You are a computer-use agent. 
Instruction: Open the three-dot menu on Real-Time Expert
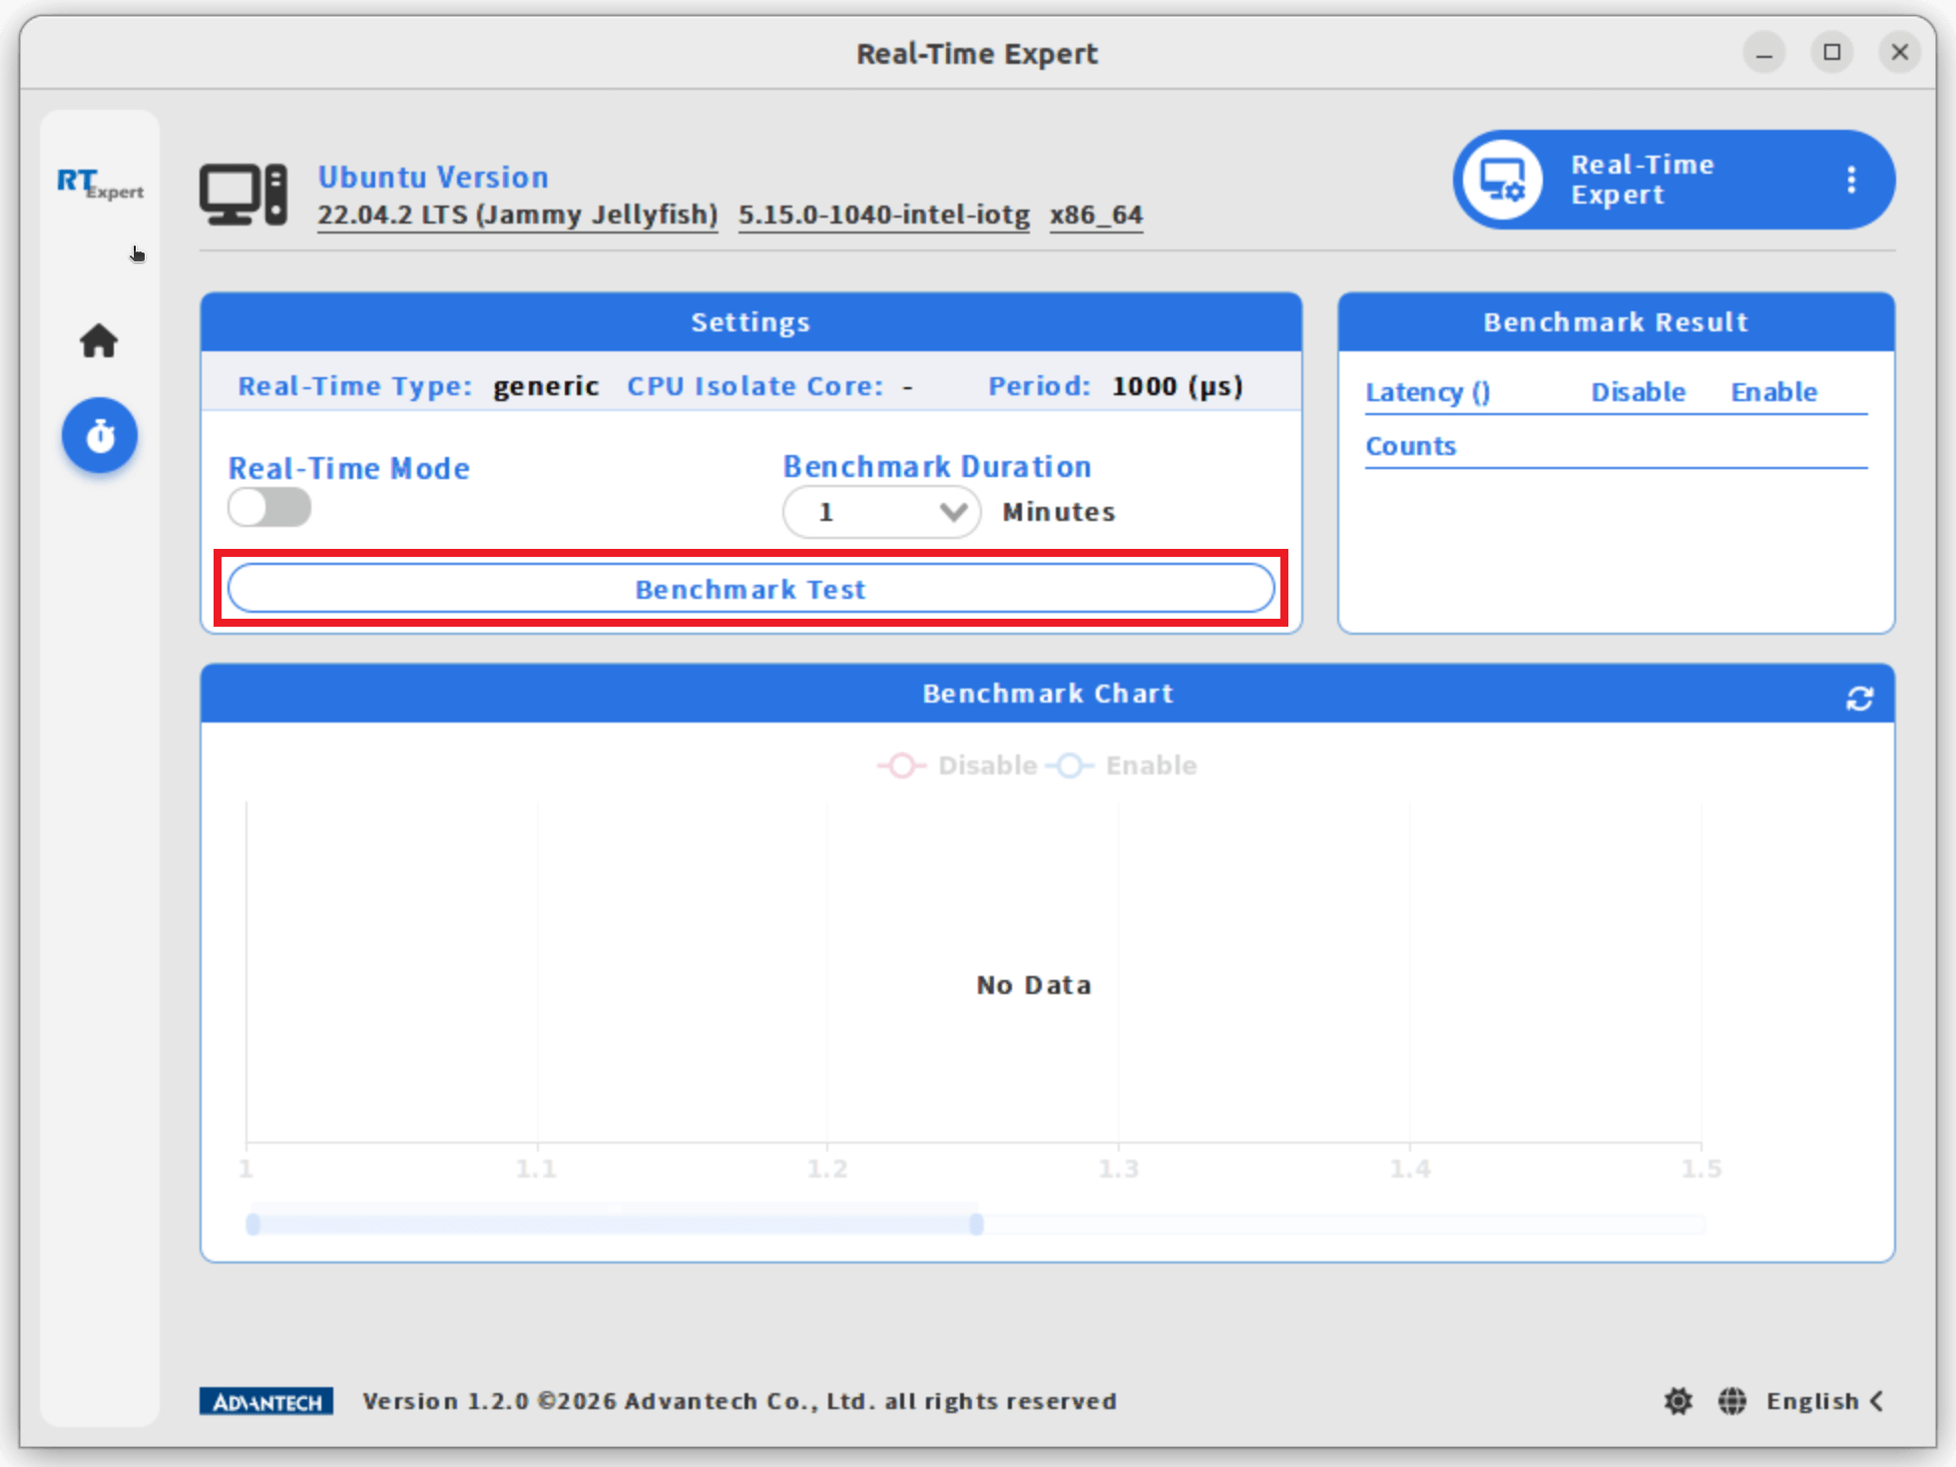pos(1851,180)
